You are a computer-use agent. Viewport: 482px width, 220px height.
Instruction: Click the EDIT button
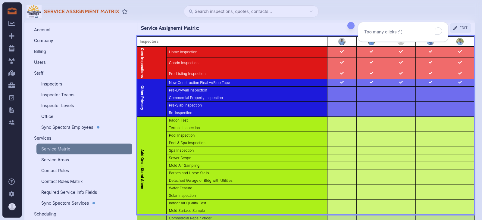tap(460, 28)
